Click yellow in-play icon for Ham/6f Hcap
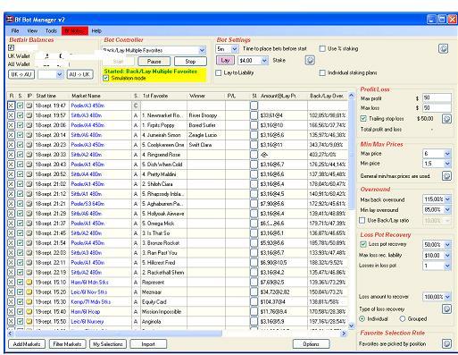The width and height of the screenshot is (458, 355). [x=29, y=312]
